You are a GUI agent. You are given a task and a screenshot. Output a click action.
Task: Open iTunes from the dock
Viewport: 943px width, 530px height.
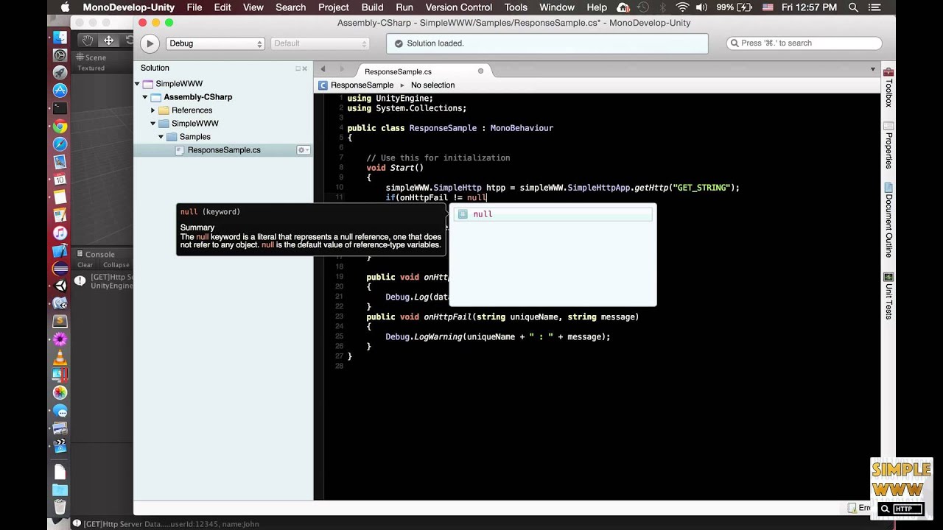point(60,233)
